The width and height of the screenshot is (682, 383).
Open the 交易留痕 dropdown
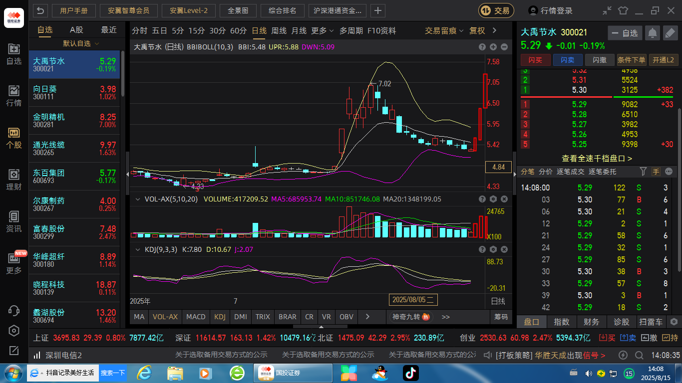(444, 30)
